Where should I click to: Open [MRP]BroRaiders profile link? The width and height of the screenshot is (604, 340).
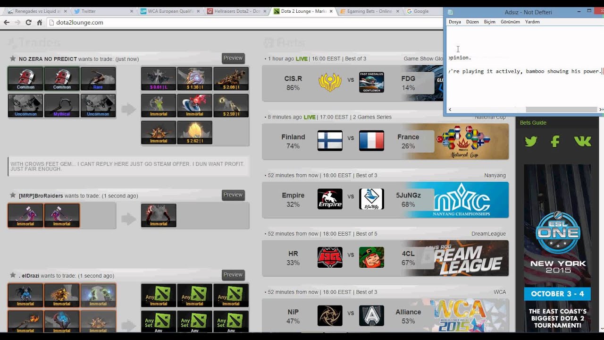41,195
